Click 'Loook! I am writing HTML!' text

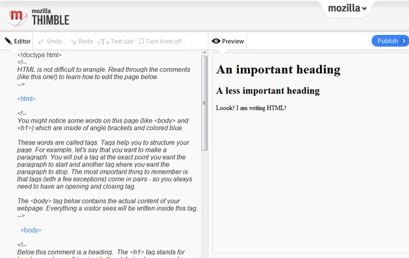(251, 108)
